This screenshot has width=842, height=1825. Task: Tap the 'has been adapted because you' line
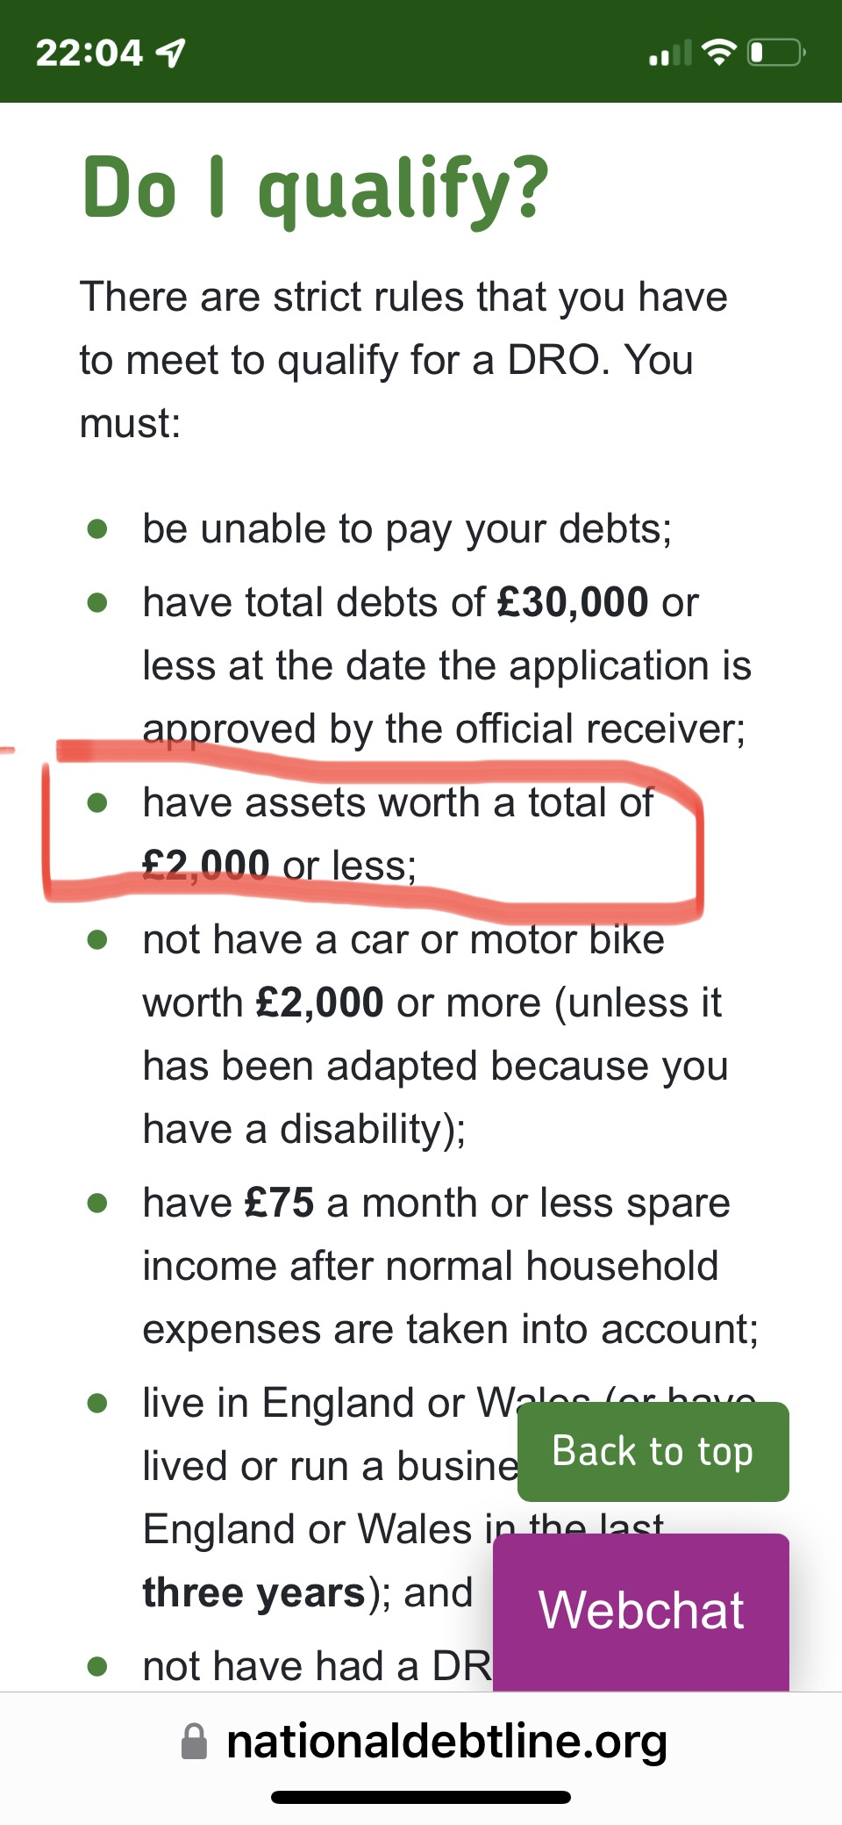436,1066
